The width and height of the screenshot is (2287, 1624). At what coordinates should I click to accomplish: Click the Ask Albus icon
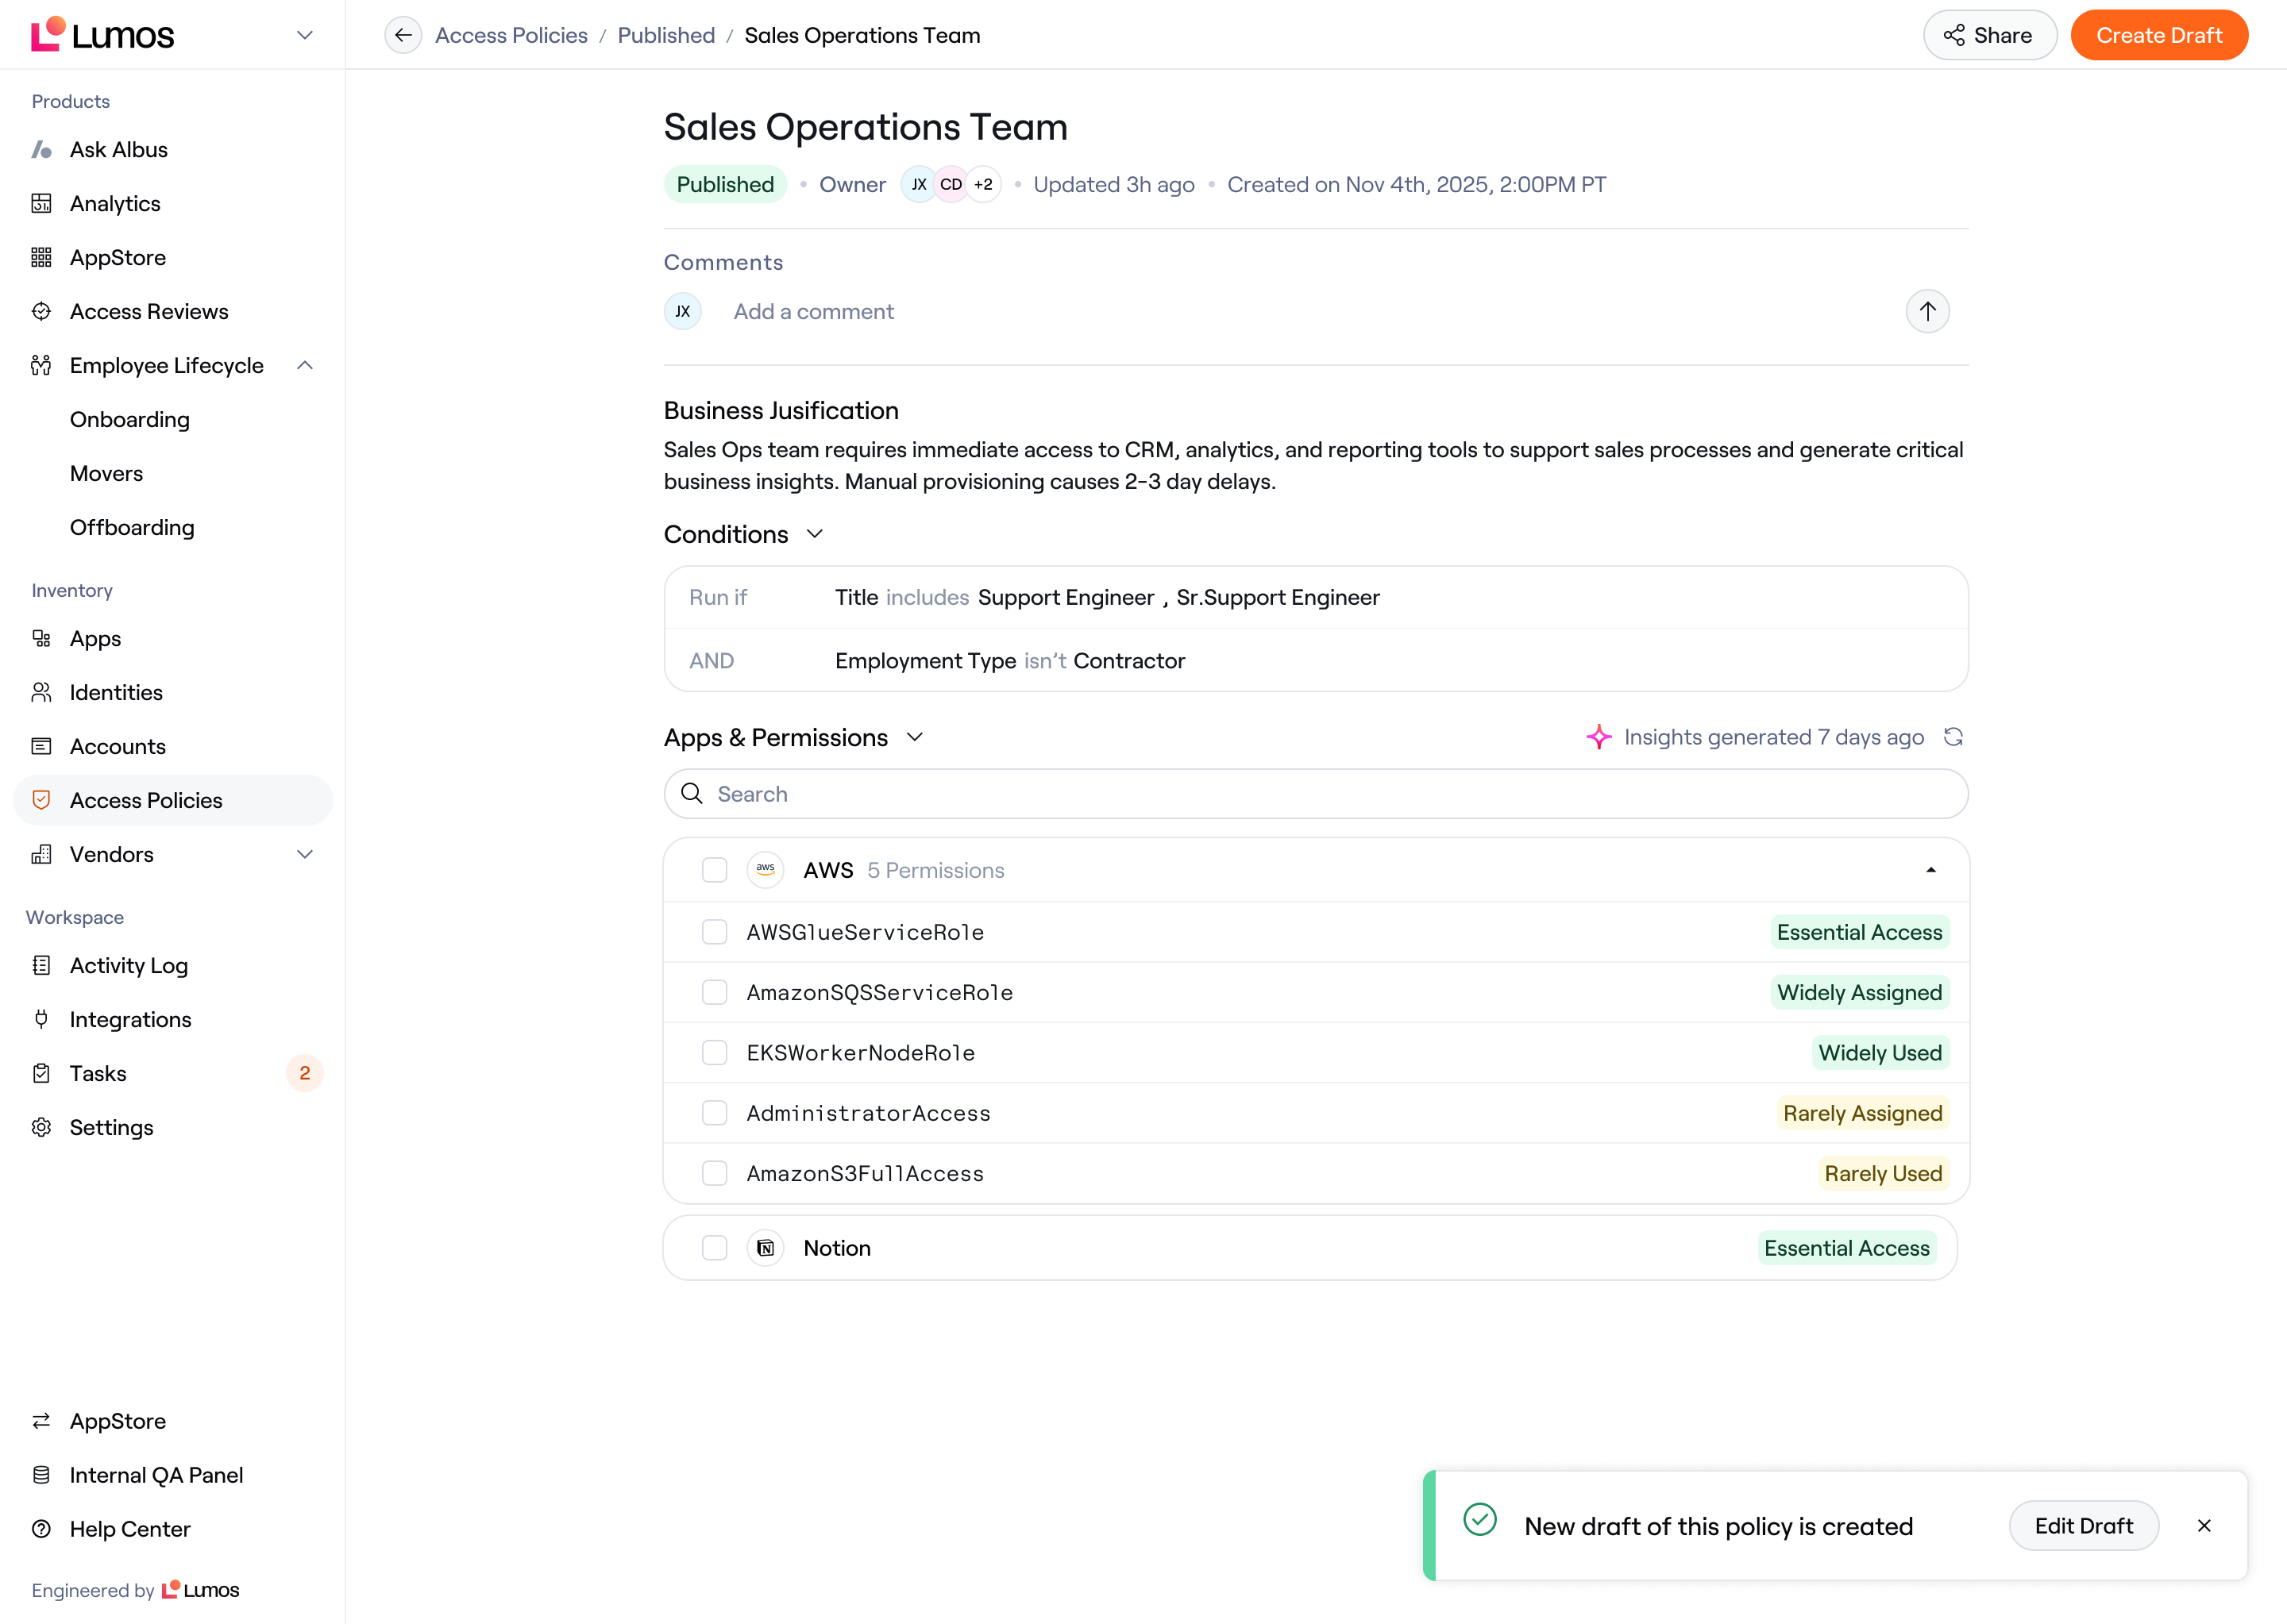pos(41,150)
